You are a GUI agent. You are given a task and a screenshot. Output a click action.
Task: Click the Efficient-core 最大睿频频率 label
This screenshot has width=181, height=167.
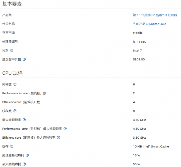(29, 137)
